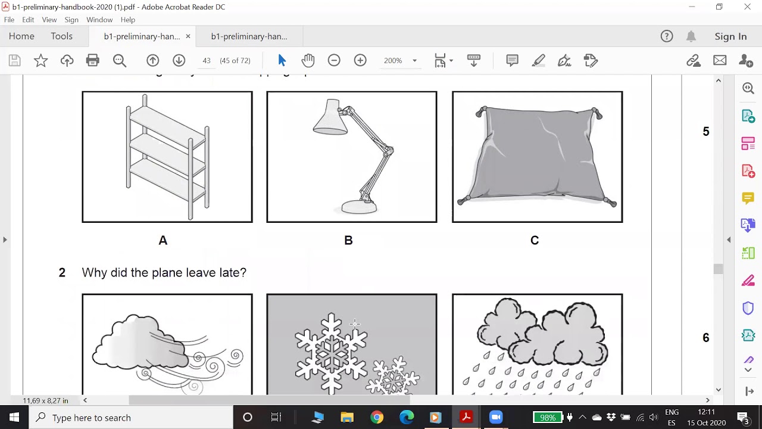Share a link to this file
The width and height of the screenshot is (762, 429).
(x=694, y=60)
